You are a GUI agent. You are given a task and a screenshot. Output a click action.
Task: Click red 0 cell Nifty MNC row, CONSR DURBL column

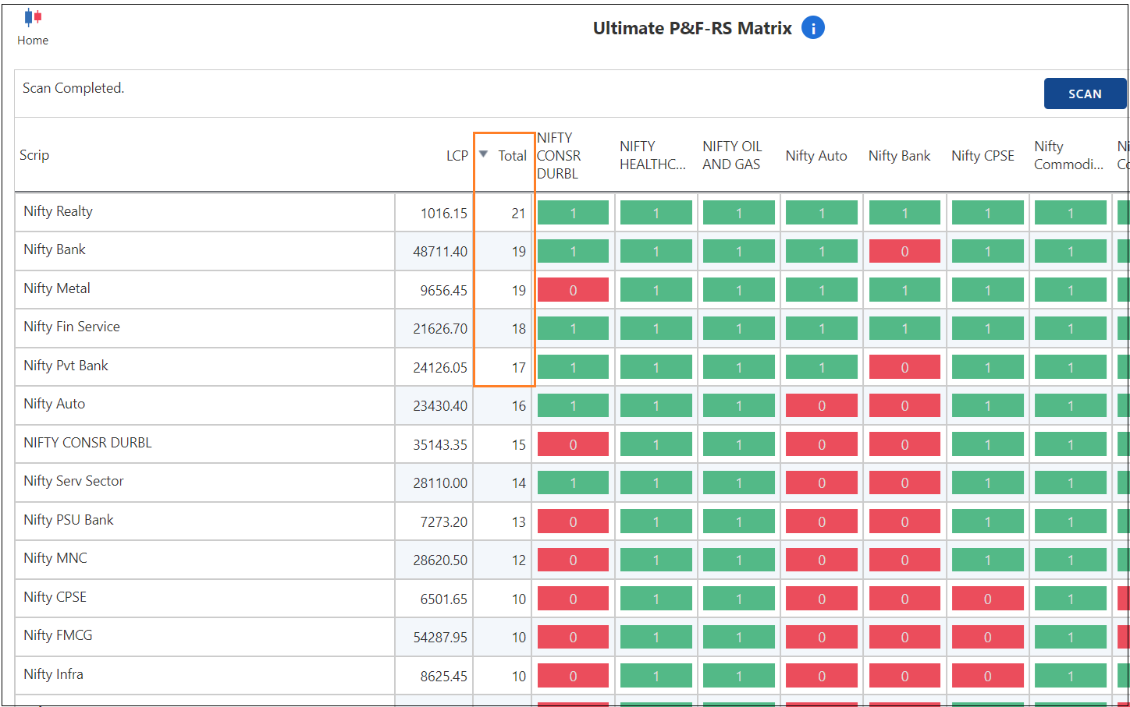click(573, 560)
